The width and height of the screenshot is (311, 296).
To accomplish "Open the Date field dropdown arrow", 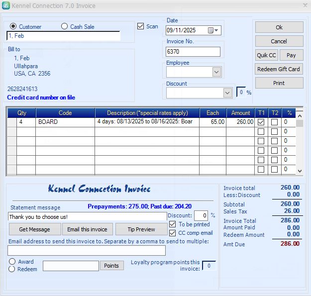I will pos(217,30).
